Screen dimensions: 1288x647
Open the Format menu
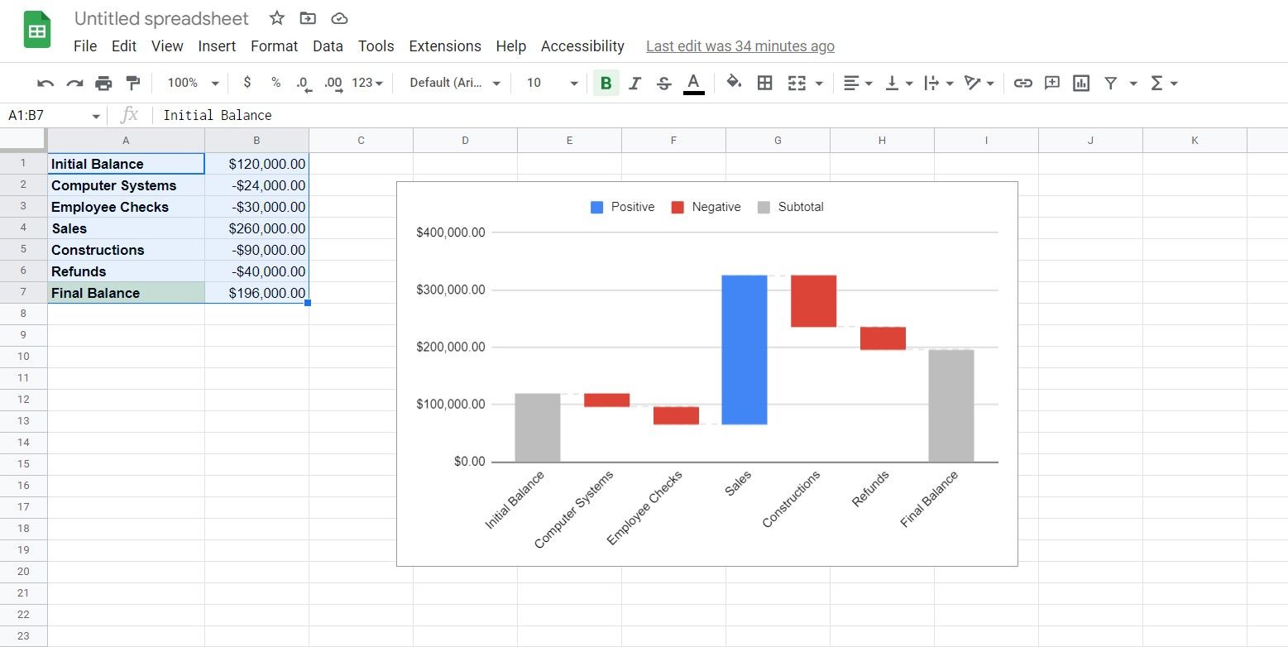click(274, 46)
